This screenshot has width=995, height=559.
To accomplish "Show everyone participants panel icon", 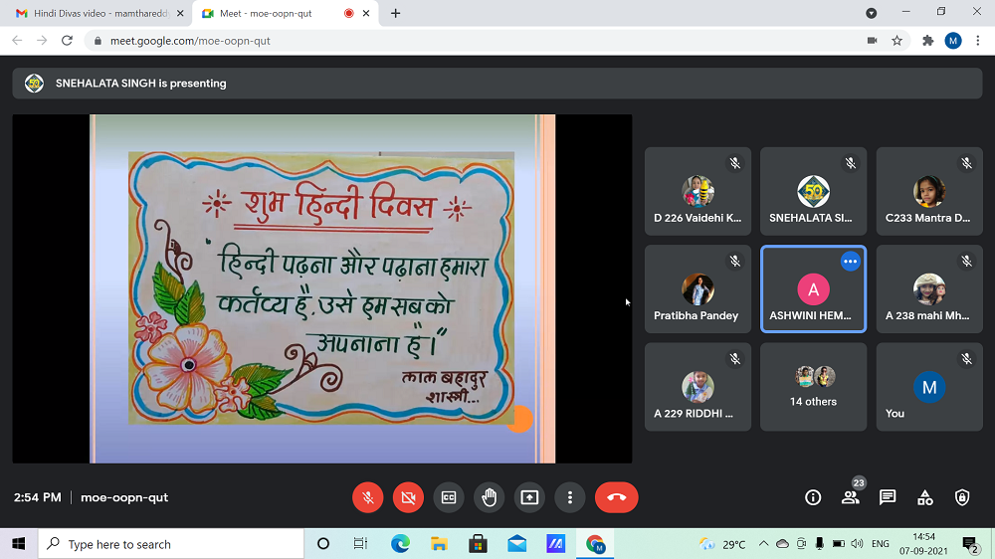I will (850, 497).
